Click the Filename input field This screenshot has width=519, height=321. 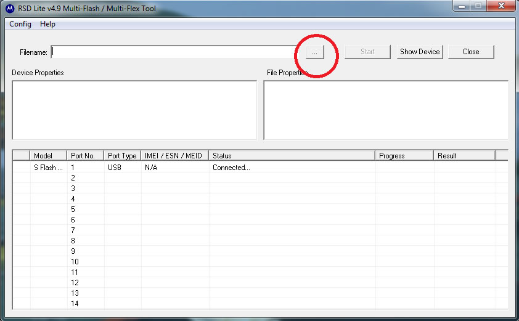point(173,52)
